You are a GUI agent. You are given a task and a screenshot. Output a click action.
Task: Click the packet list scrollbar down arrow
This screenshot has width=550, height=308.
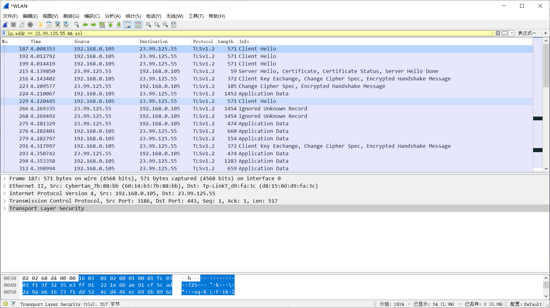[546, 169]
